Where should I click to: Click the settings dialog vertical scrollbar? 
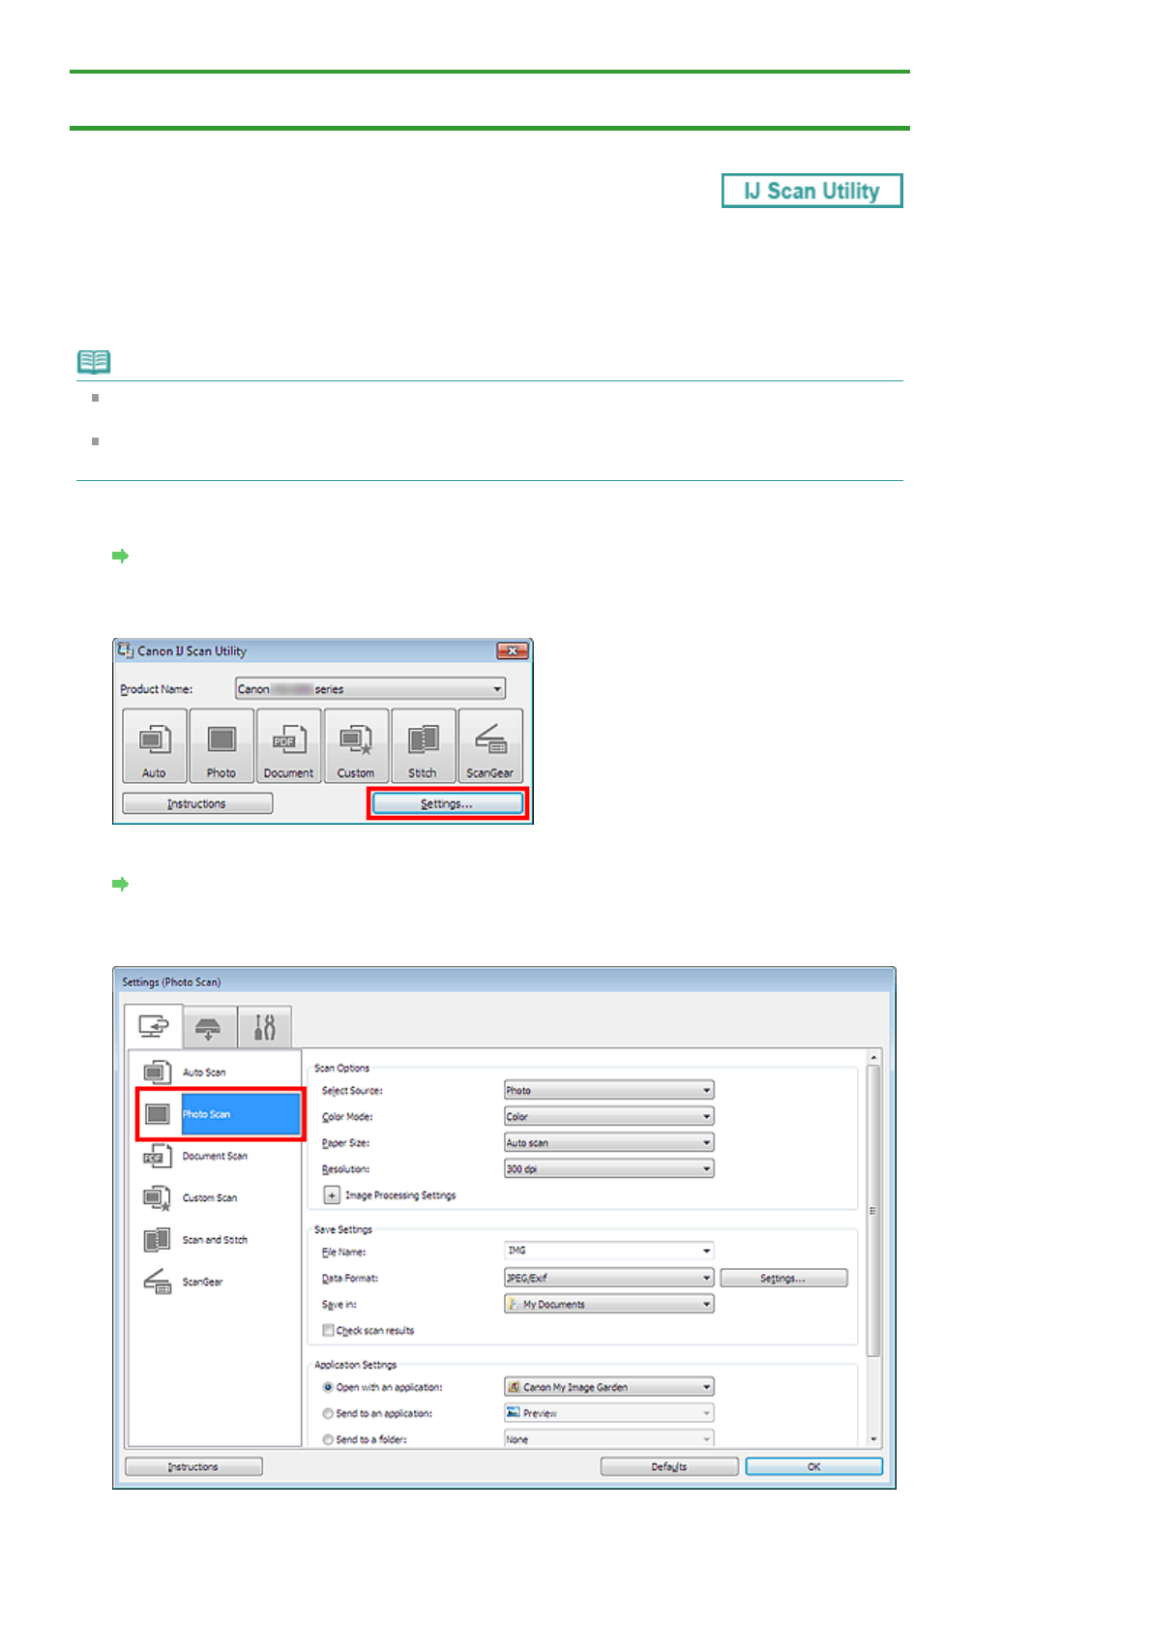point(873,1210)
